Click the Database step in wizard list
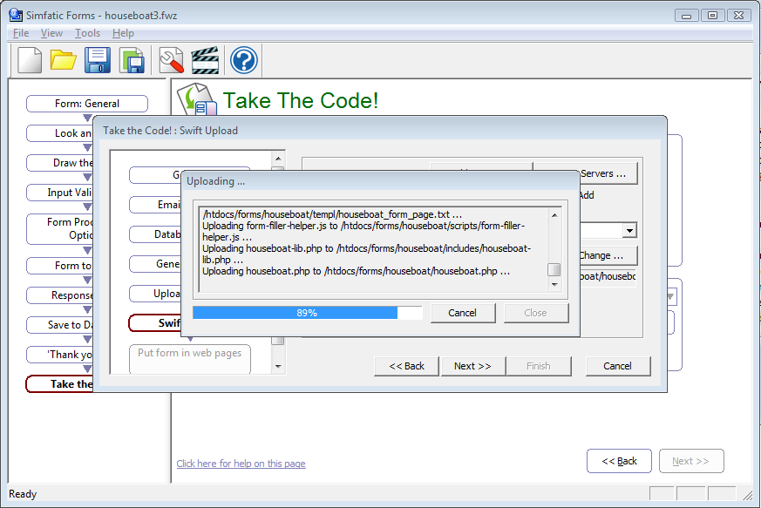761x508 pixels. click(x=155, y=234)
